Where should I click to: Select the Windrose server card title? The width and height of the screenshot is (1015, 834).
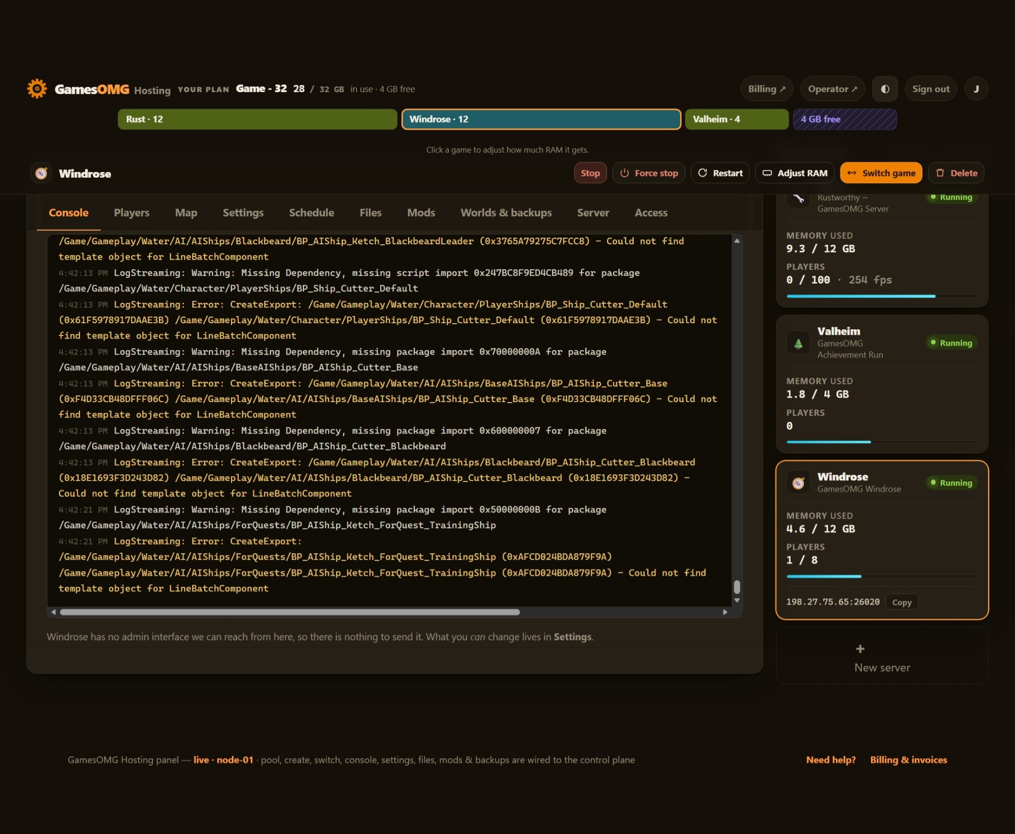(843, 477)
